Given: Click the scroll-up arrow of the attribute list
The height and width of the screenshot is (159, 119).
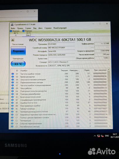Looking at the screenshot, I should [109, 70].
